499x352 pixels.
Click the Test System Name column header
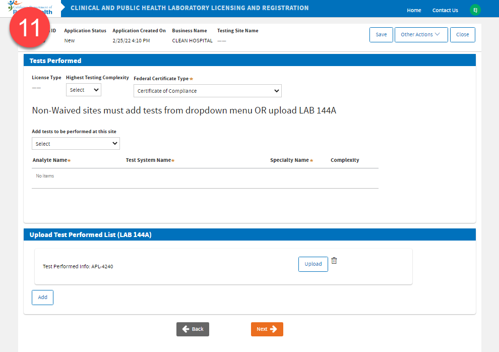pos(150,160)
